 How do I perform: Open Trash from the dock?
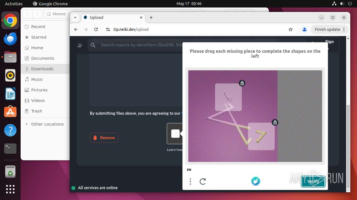point(10,172)
